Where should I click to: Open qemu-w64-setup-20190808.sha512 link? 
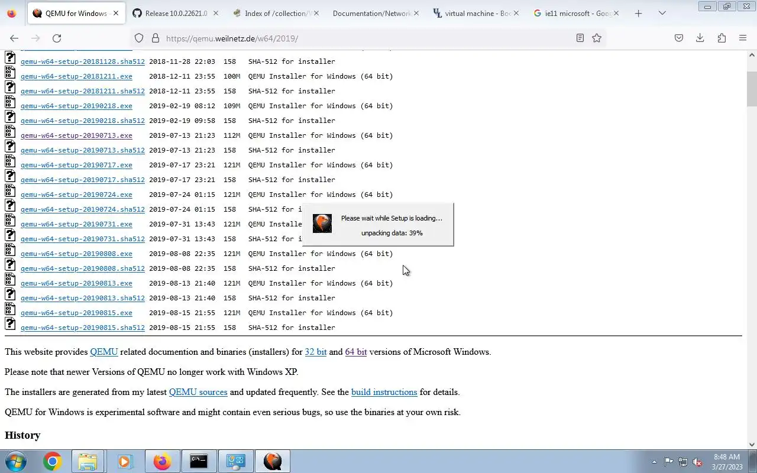click(x=82, y=268)
